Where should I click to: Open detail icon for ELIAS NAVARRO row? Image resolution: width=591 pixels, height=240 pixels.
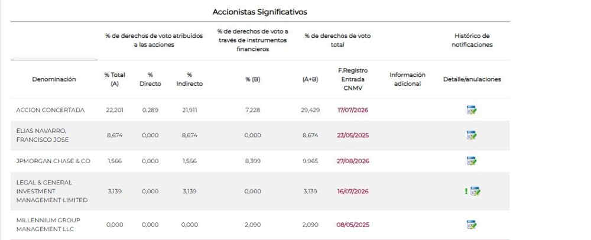tap(472, 135)
